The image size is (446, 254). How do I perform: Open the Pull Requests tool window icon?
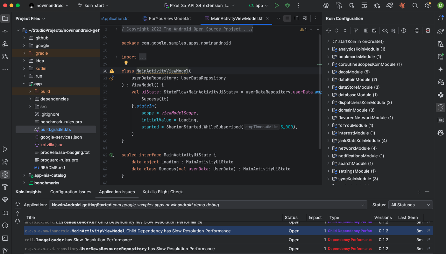point(5,57)
